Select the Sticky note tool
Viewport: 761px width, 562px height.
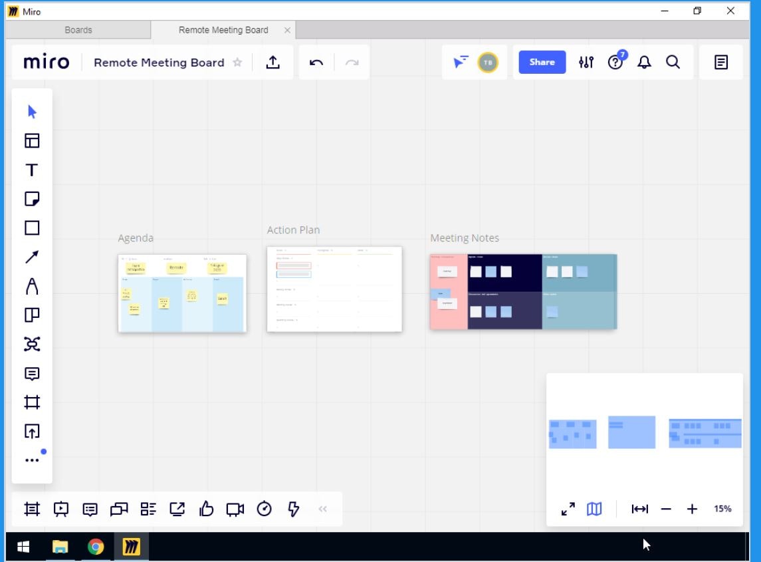pyautogui.click(x=32, y=199)
